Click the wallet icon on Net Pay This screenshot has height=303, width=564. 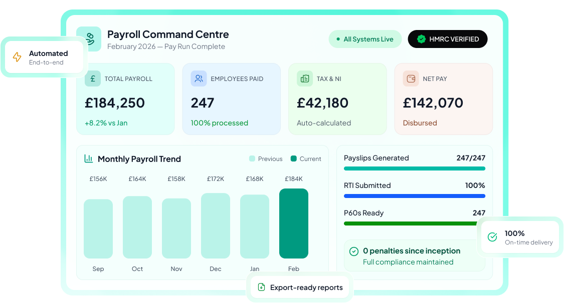coord(411,78)
